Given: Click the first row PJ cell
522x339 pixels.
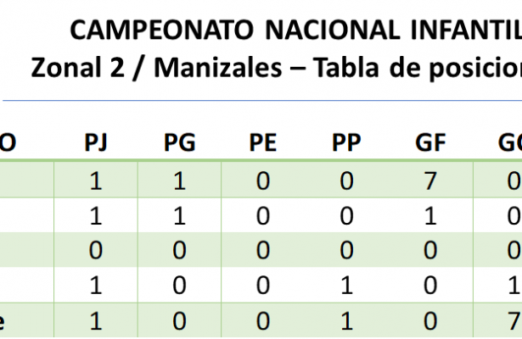Looking at the screenshot, I should coord(97,181).
